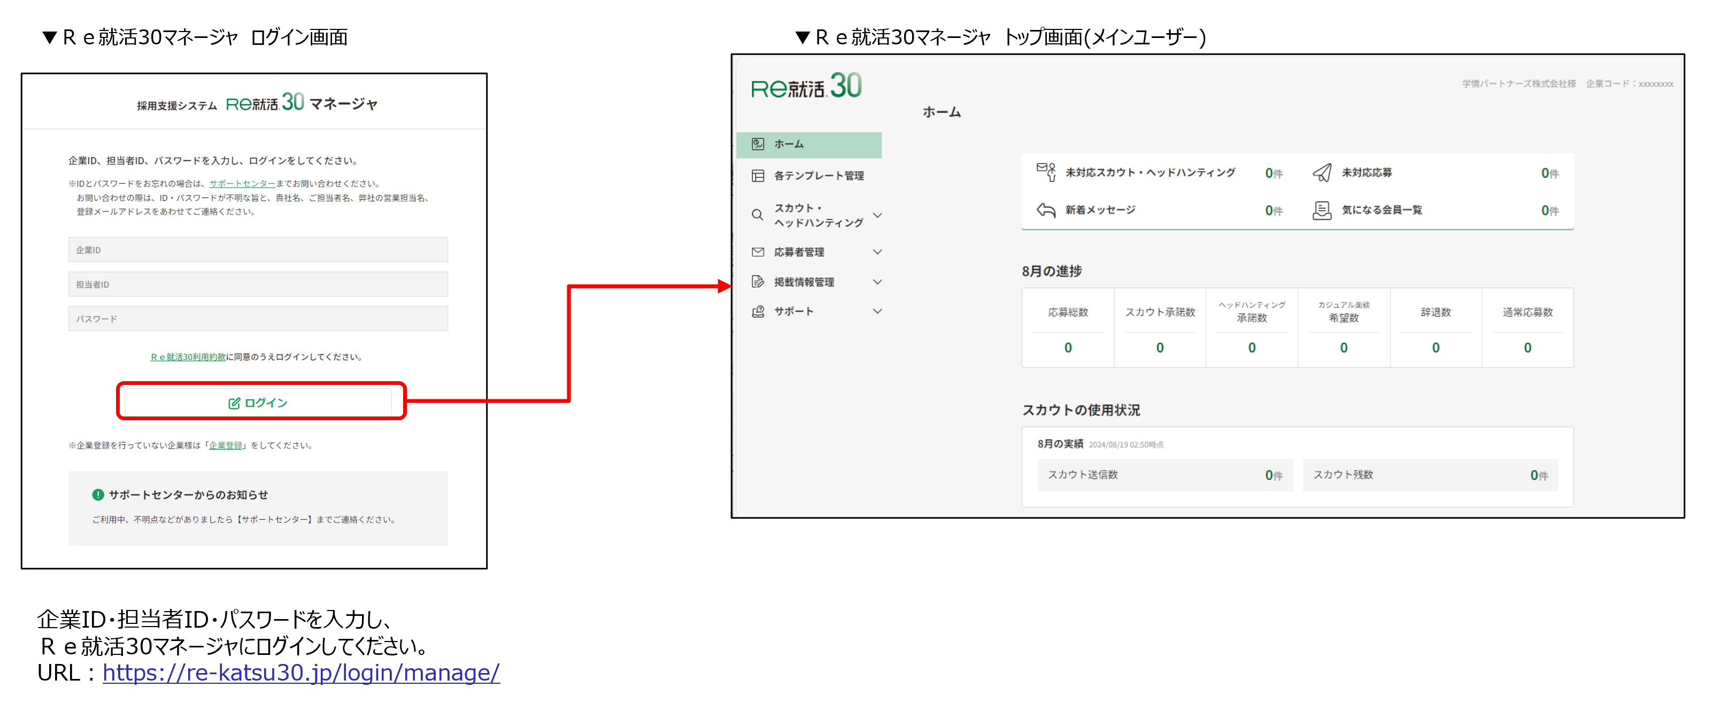The height and width of the screenshot is (726, 1713).
Task: Click the 未対応スカウト・ヘッドハンティング icon
Action: 1046,172
